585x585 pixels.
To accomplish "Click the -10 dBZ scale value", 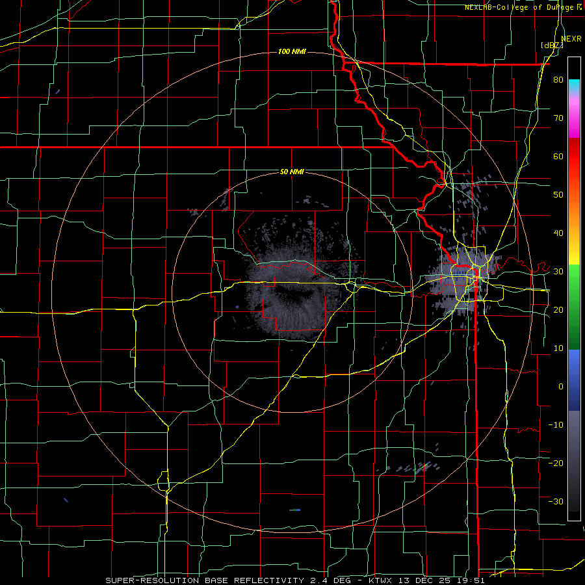I will (x=556, y=424).
